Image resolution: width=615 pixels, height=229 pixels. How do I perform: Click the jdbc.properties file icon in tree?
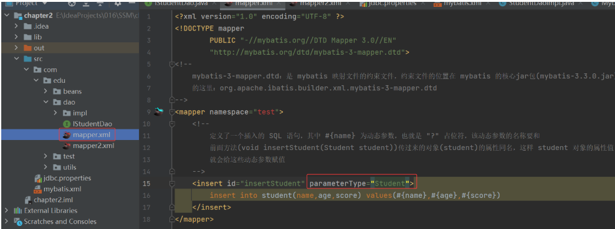pos(38,178)
